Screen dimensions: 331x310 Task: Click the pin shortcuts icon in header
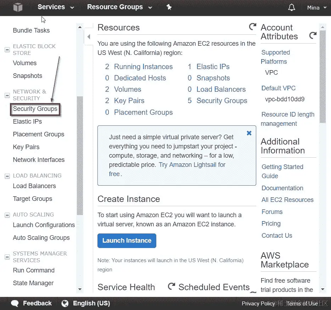pos(169,7)
